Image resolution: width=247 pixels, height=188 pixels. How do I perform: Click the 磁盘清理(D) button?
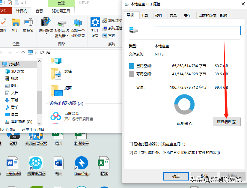click(x=227, y=122)
